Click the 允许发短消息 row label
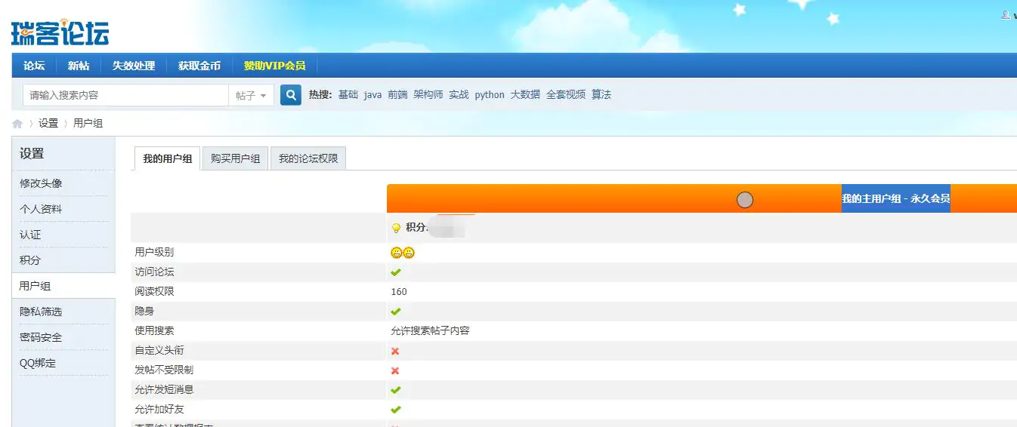The width and height of the screenshot is (1017, 427). tap(164, 389)
